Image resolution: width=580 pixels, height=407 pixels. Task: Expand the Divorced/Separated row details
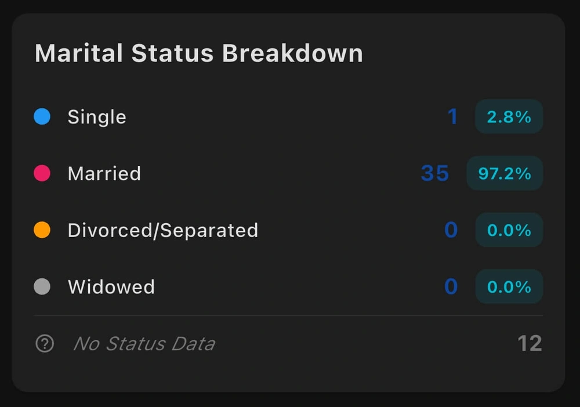click(x=163, y=230)
